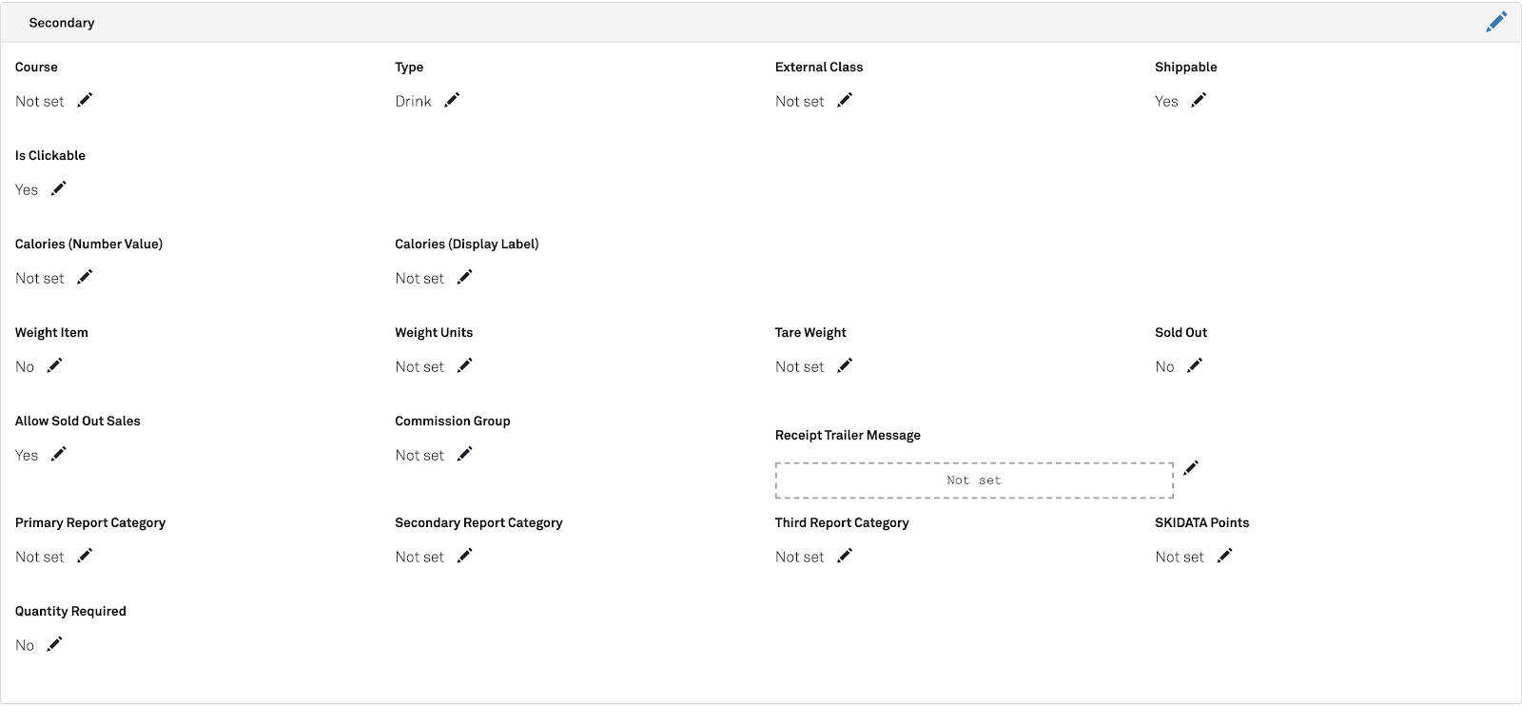
Task: Click the Receipt Trailer Message text box
Action: pos(974,480)
